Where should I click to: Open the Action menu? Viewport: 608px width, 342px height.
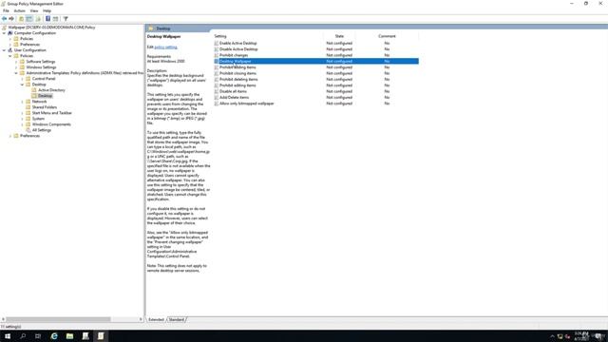(x=19, y=10)
